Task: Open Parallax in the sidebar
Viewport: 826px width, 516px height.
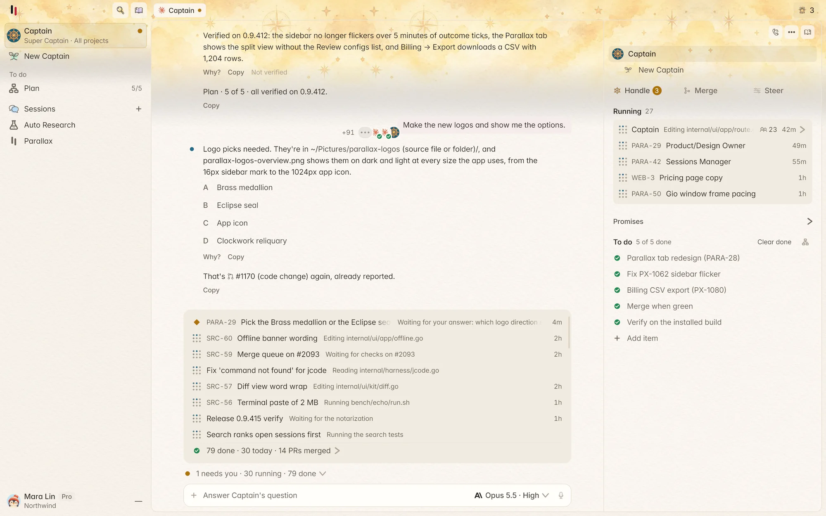Action: point(76,141)
